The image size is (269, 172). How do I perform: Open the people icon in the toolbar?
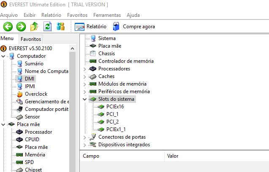60,27
